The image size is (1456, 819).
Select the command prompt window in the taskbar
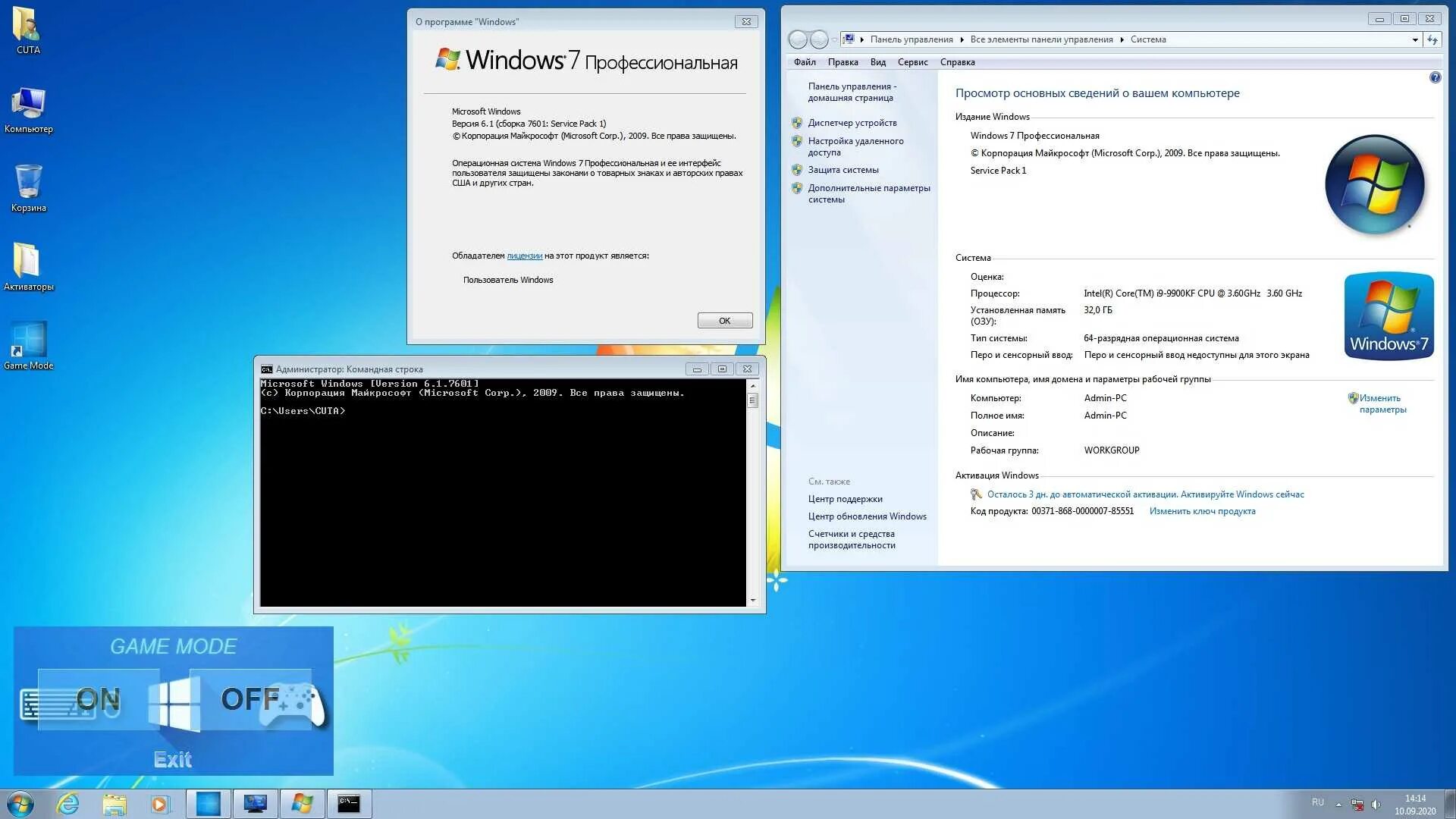[349, 802]
